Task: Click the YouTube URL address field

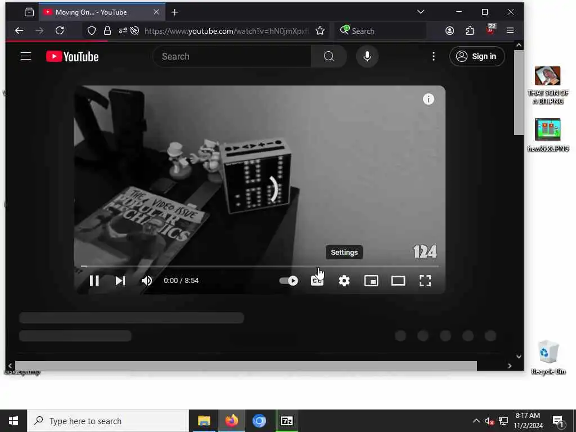Action: (x=227, y=31)
